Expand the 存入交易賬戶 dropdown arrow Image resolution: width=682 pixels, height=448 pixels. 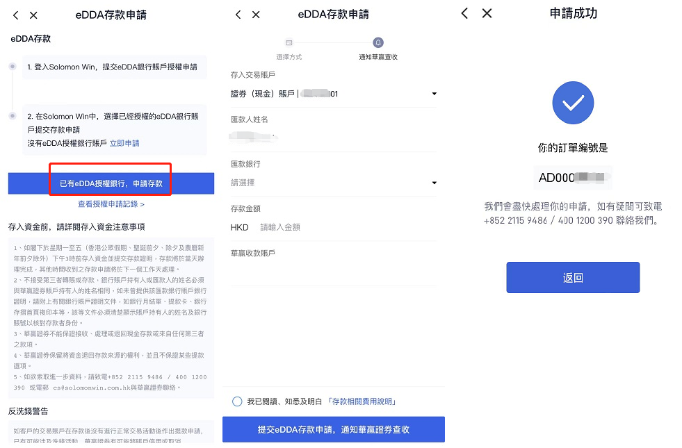(x=434, y=94)
